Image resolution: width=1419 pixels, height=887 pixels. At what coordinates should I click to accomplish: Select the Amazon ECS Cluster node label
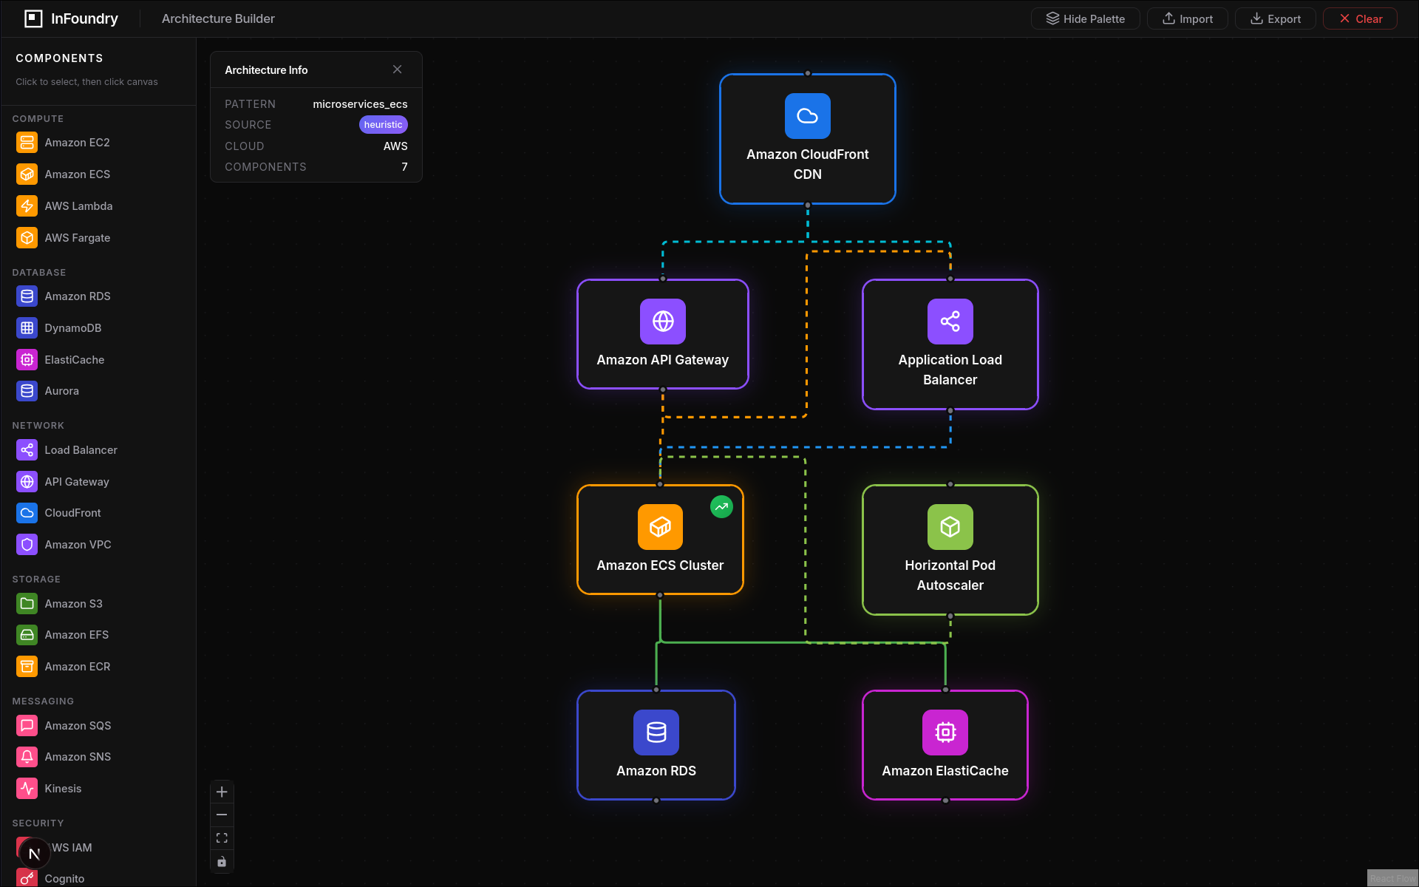point(660,565)
